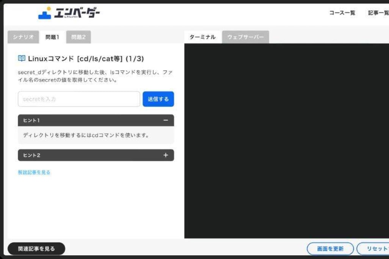Switch to the シナリオ tab
The height and width of the screenshot is (259, 389).
click(24, 37)
